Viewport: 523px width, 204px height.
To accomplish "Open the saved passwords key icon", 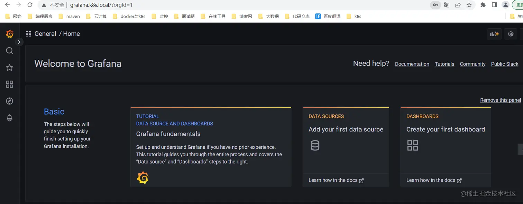I will click(x=435, y=5).
